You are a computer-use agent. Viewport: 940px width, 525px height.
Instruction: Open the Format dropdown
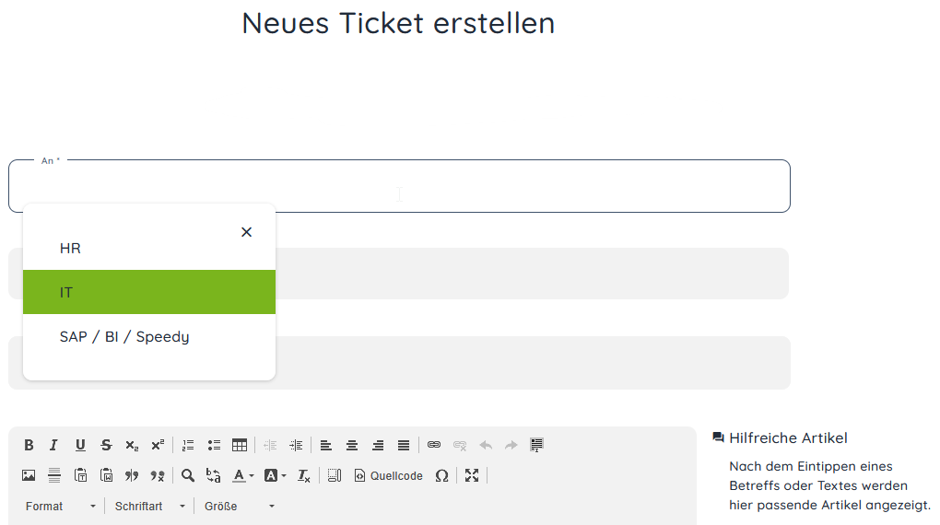tap(61, 506)
